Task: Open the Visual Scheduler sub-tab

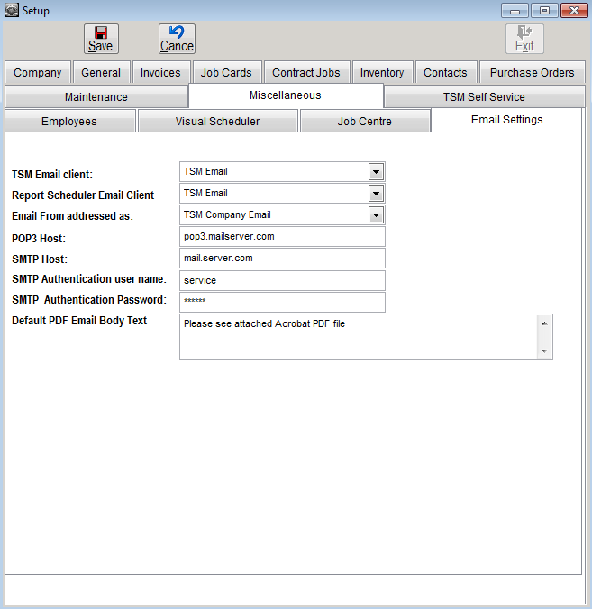Action: [217, 122]
